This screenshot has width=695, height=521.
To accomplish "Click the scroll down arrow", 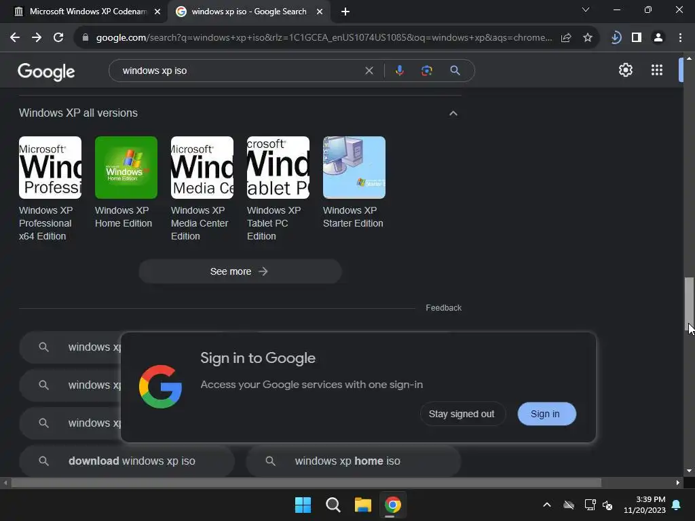I will (x=689, y=471).
